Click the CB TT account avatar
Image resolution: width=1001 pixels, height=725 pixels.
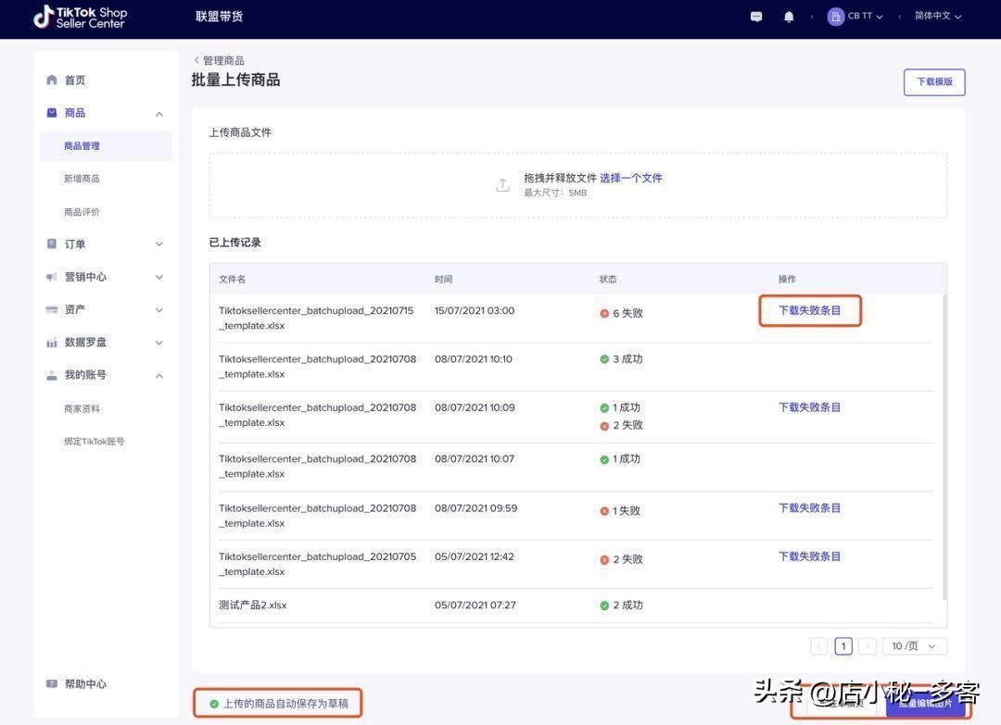tap(835, 17)
